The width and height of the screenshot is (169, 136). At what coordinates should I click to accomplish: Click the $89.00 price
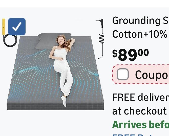coord(131,55)
